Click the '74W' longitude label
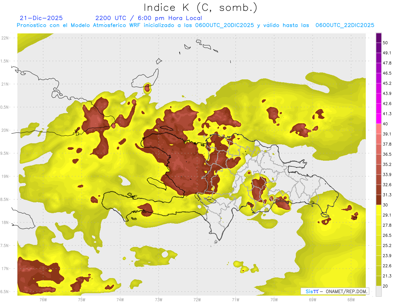Viewport: 394px width, 304px height. pyautogui.click(x=120, y=300)
